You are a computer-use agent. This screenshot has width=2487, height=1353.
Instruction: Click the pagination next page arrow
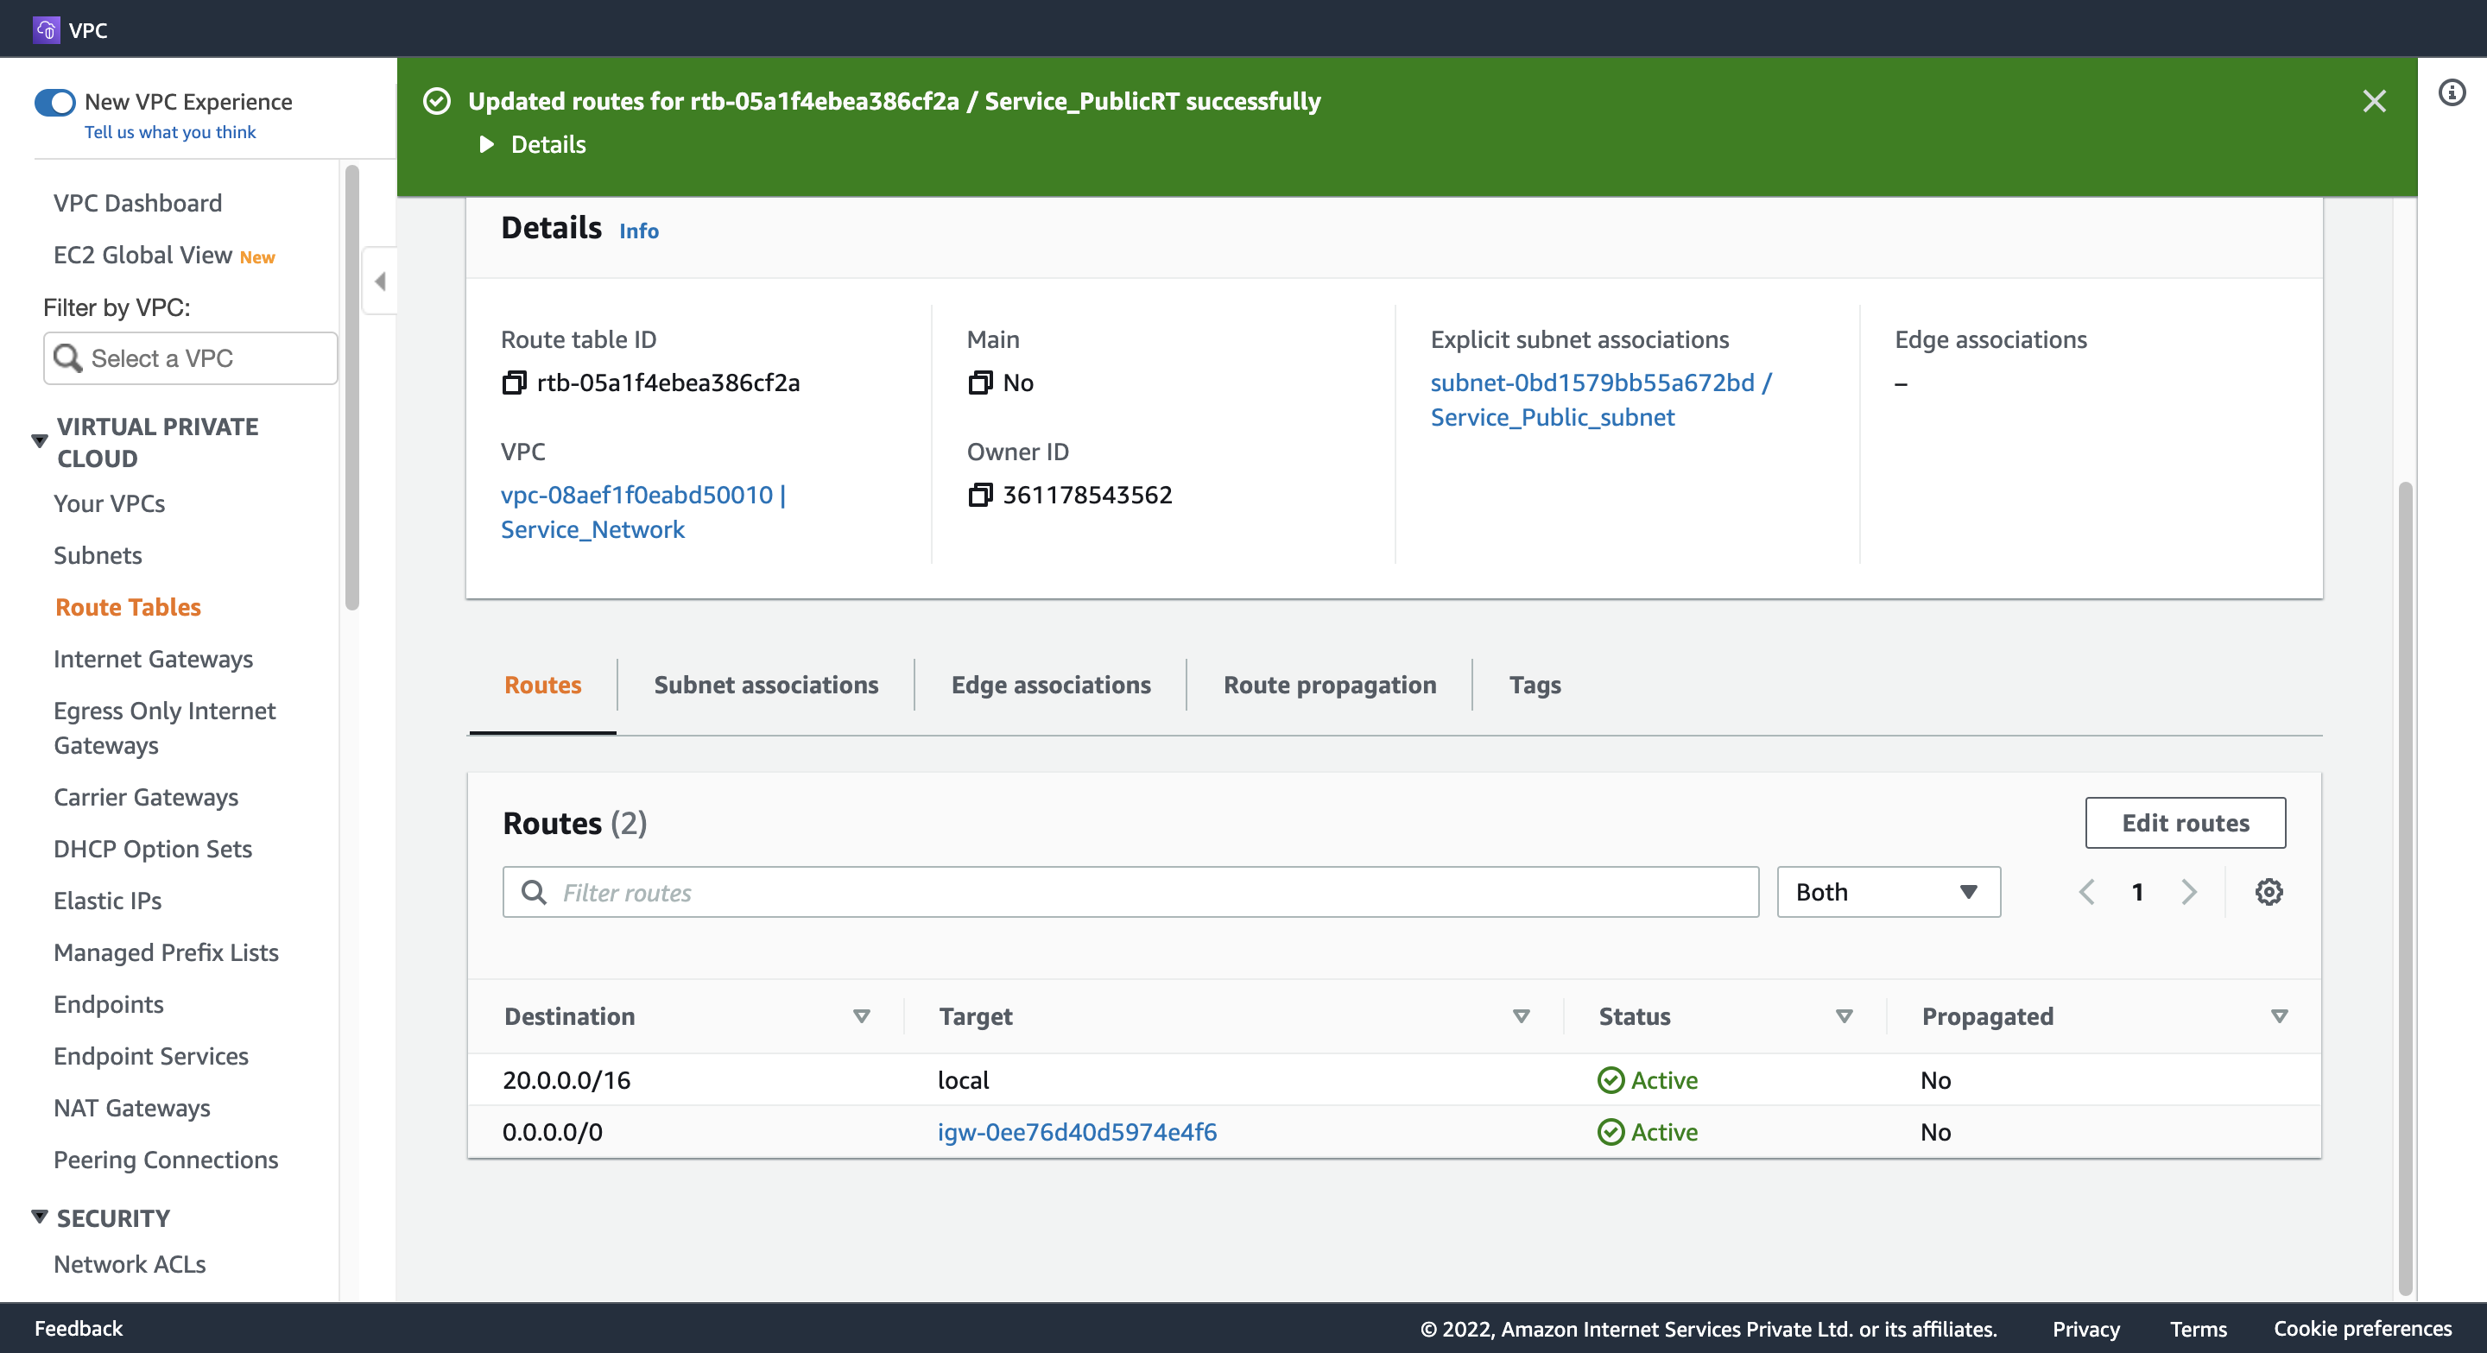(x=2187, y=891)
